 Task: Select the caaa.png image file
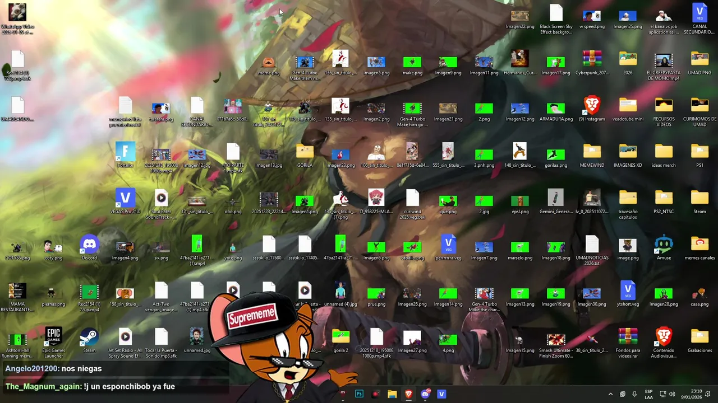click(699, 297)
